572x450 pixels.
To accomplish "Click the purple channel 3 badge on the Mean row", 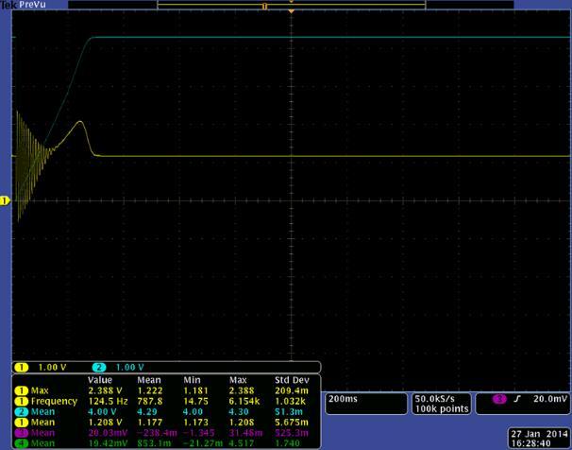I will point(21,433).
